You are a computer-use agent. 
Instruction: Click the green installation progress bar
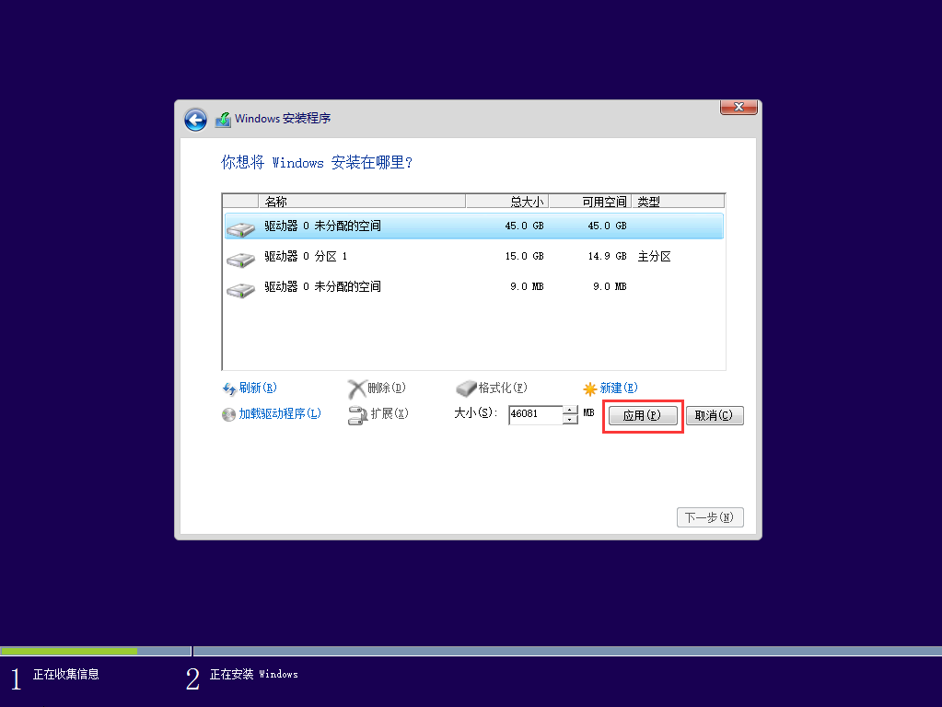pyautogui.click(x=68, y=651)
